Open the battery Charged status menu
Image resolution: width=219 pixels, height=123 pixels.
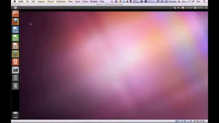pyautogui.click(x=170, y=1)
